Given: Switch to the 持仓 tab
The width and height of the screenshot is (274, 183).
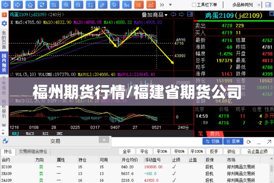Looking at the screenshot, I should (8, 151).
